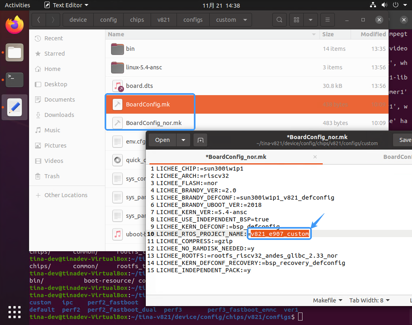Image resolution: width=412 pixels, height=325 pixels.
Task: Navigate to v821 in path bar
Action: (x=164, y=20)
